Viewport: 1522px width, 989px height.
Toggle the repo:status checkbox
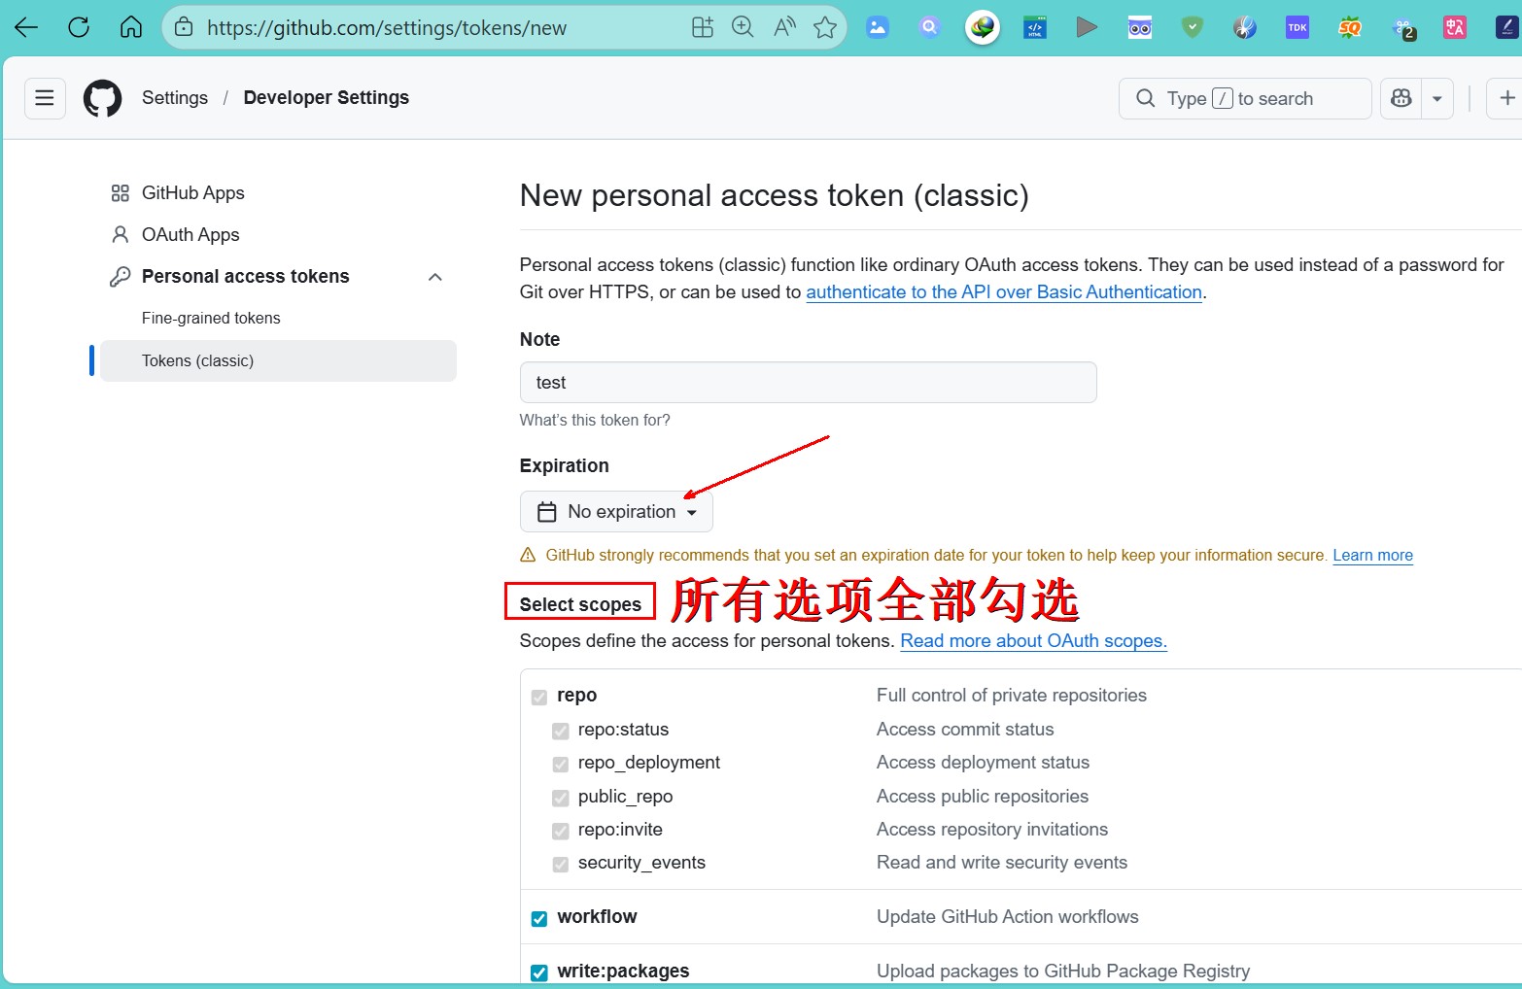click(561, 731)
